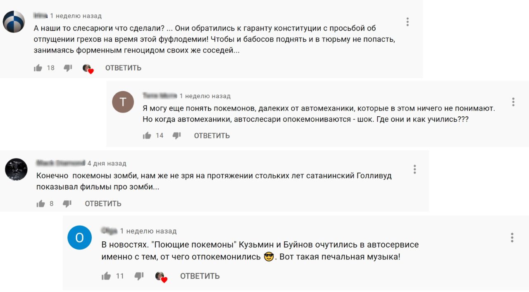
Task: Reply to the comment with 11 likes
Action: click(x=200, y=276)
